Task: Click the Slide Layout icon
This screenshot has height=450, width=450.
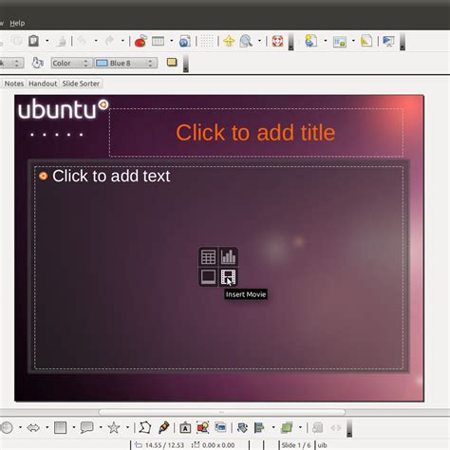Action: click(x=339, y=42)
